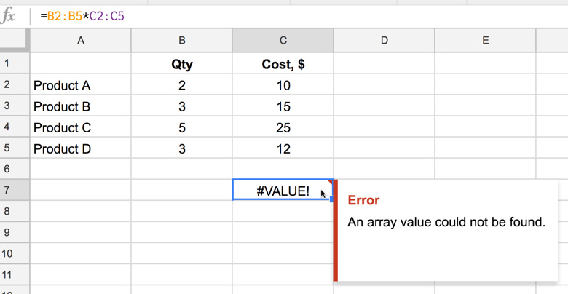
Task: Select column D header
Action: [384, 41]
